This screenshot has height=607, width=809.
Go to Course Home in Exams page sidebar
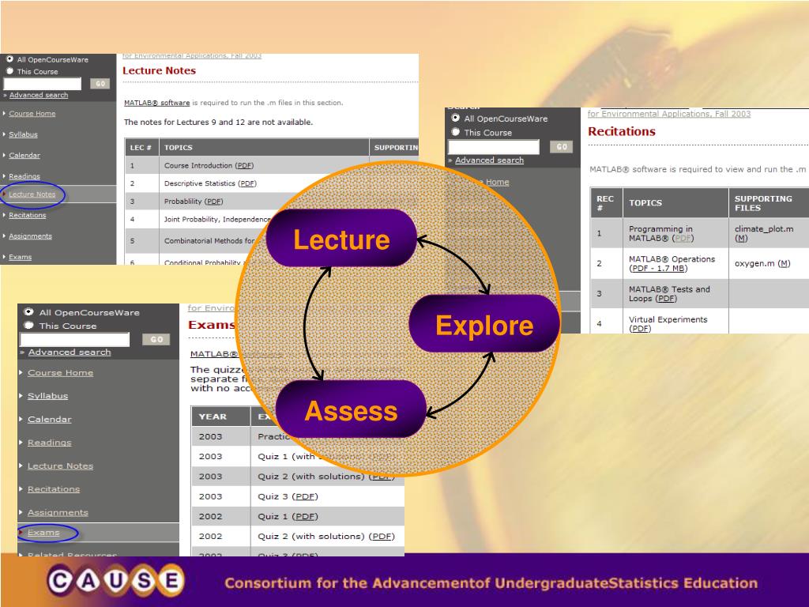pyautogui.click(x=60, y=373)
